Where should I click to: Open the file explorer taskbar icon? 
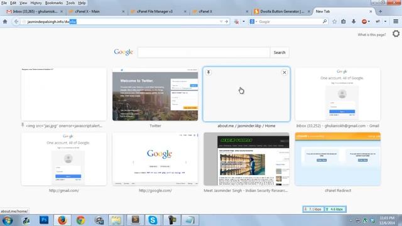point(116,220)
